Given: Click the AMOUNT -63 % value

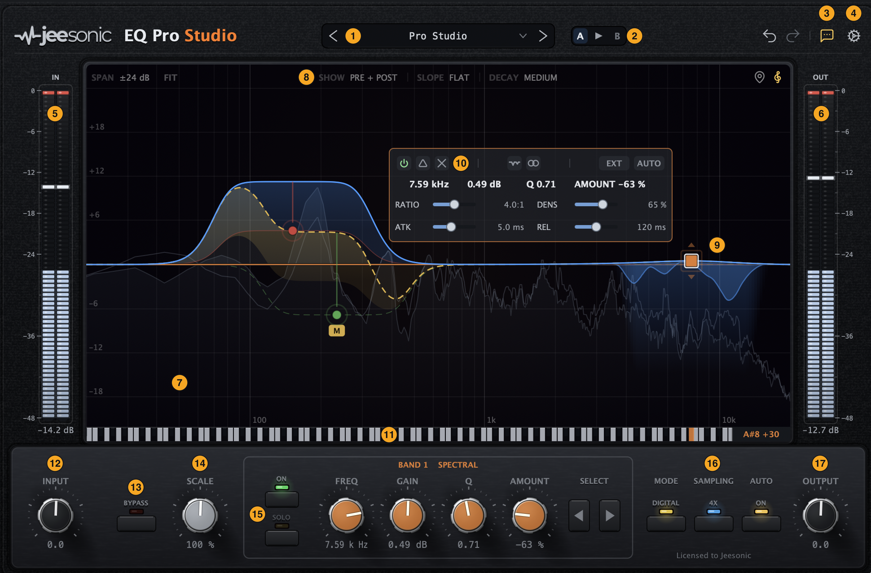Looking at the screenshot, I should pyautogui.click(x=610, y=184).
